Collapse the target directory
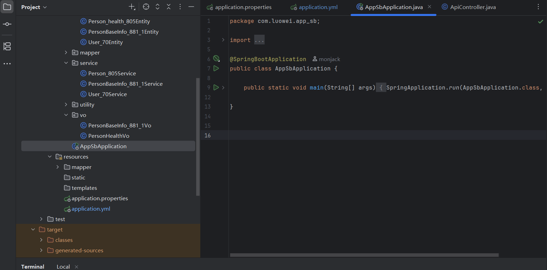 pos(33,229)
